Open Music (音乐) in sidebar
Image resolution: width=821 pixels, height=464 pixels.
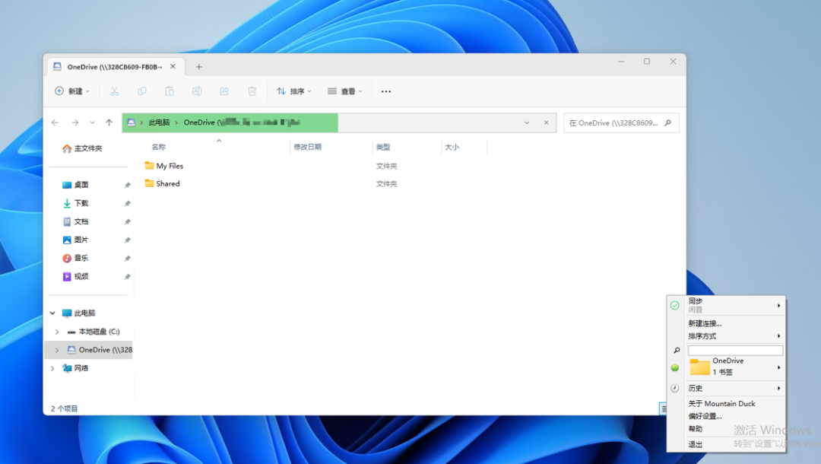[x=75, y=258]
